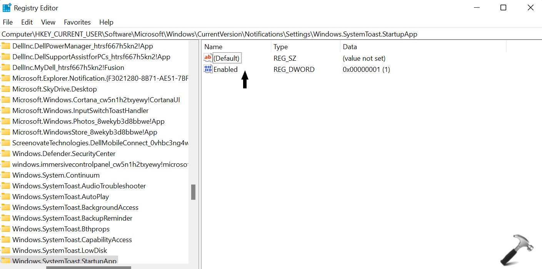Viewport: 542px width, 269px height.
Task: Select Windows.SystemToast.BackupReminder key
Action: click(x=72, y=218)
